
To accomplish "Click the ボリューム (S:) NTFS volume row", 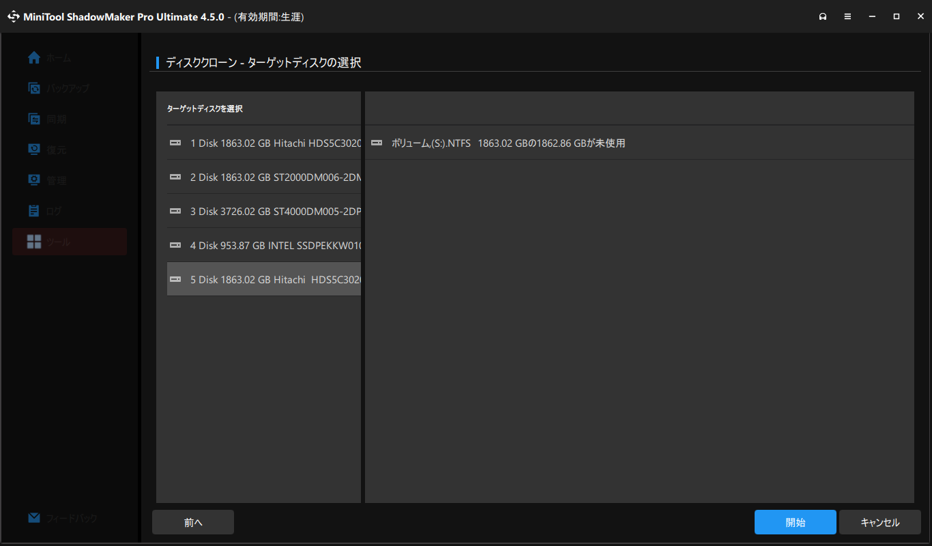I will click(639, 143).
